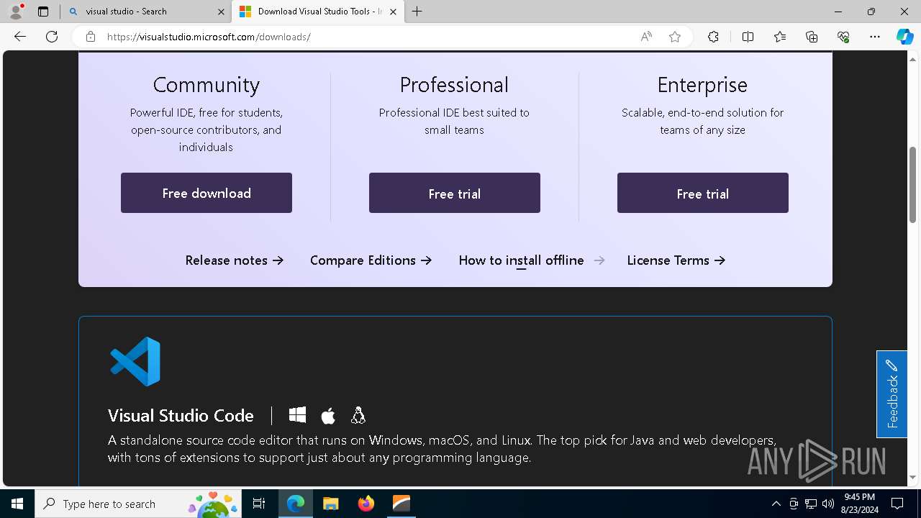921x518 pixels.
Task: Open the tab actions menu icon
Action: coord(43,12)
